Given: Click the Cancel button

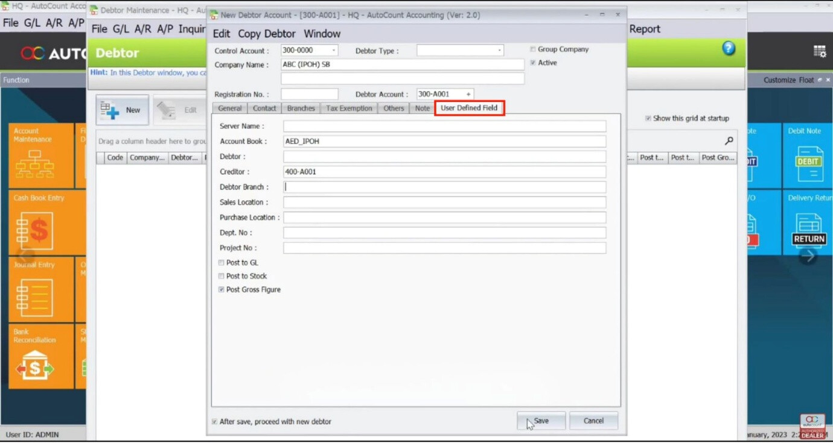Looking at the screenshot, I should tap(593, 421).
